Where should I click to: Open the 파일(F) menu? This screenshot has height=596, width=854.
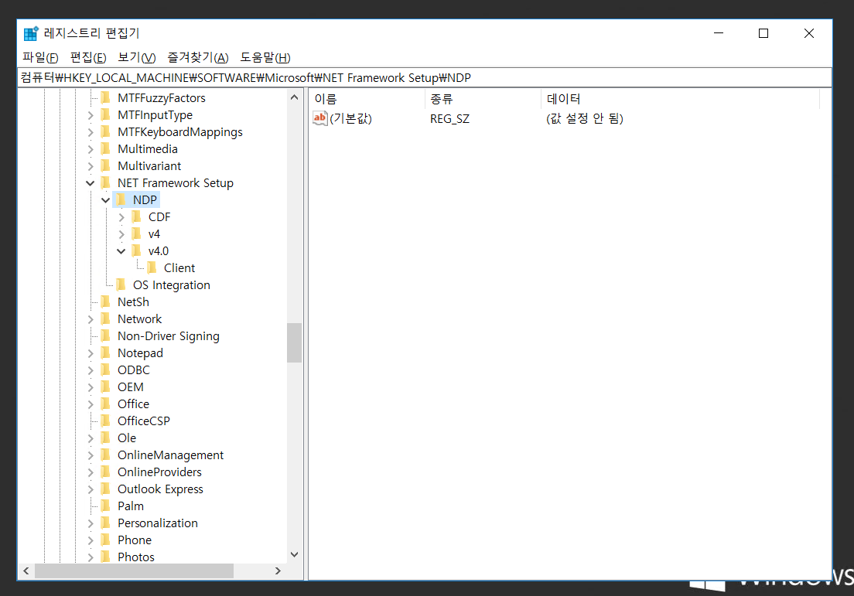[x=40, y=57]
